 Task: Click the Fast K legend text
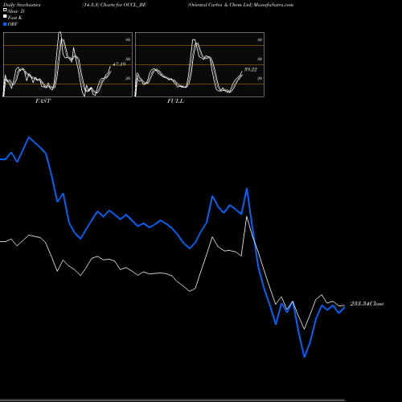pos(15,18)
